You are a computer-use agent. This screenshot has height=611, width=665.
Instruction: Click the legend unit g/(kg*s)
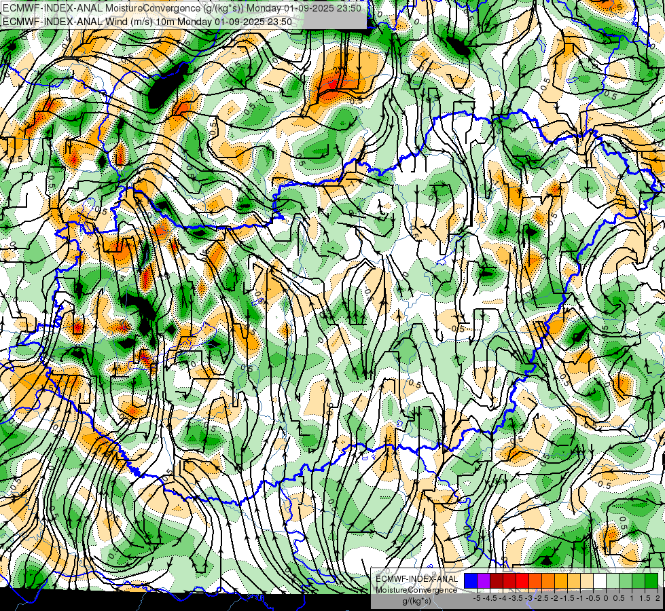pyautogui.click(x=417, y=601)
